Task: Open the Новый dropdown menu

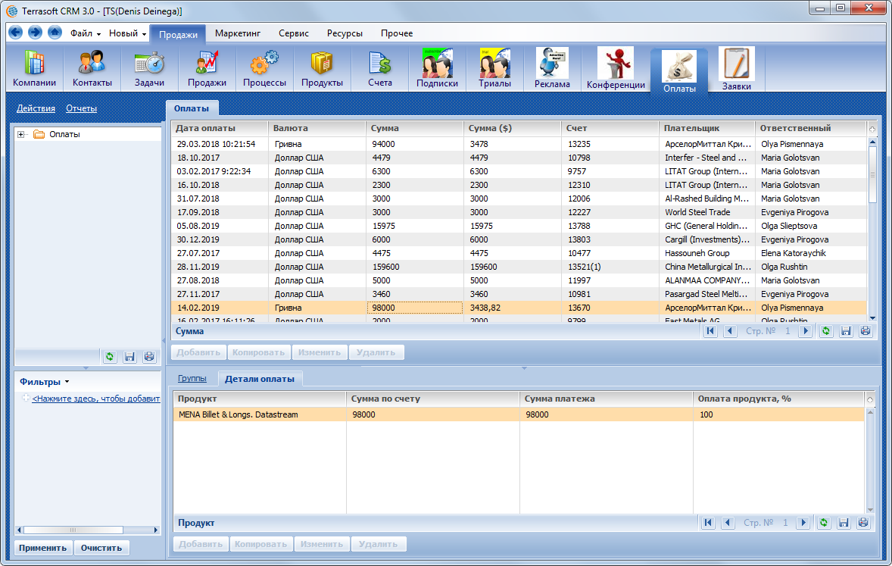Action: [127, 33]
